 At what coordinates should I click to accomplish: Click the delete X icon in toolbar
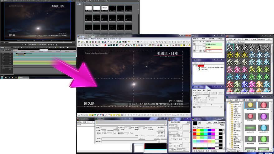[x=141, y=42]
